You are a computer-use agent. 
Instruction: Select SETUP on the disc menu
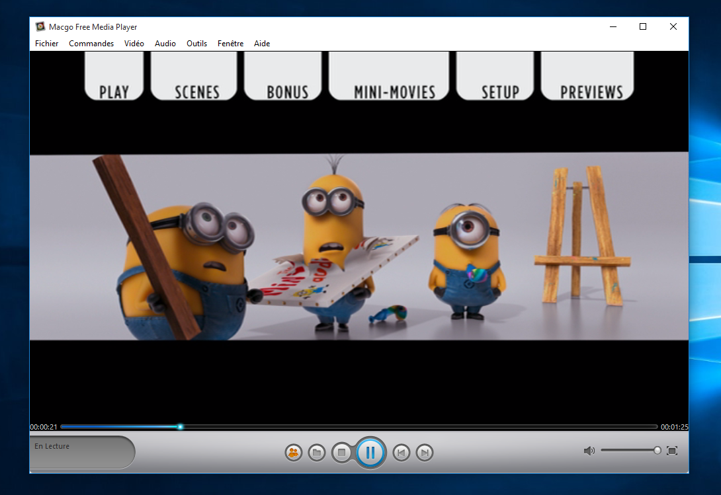click(x=495, y=76)
